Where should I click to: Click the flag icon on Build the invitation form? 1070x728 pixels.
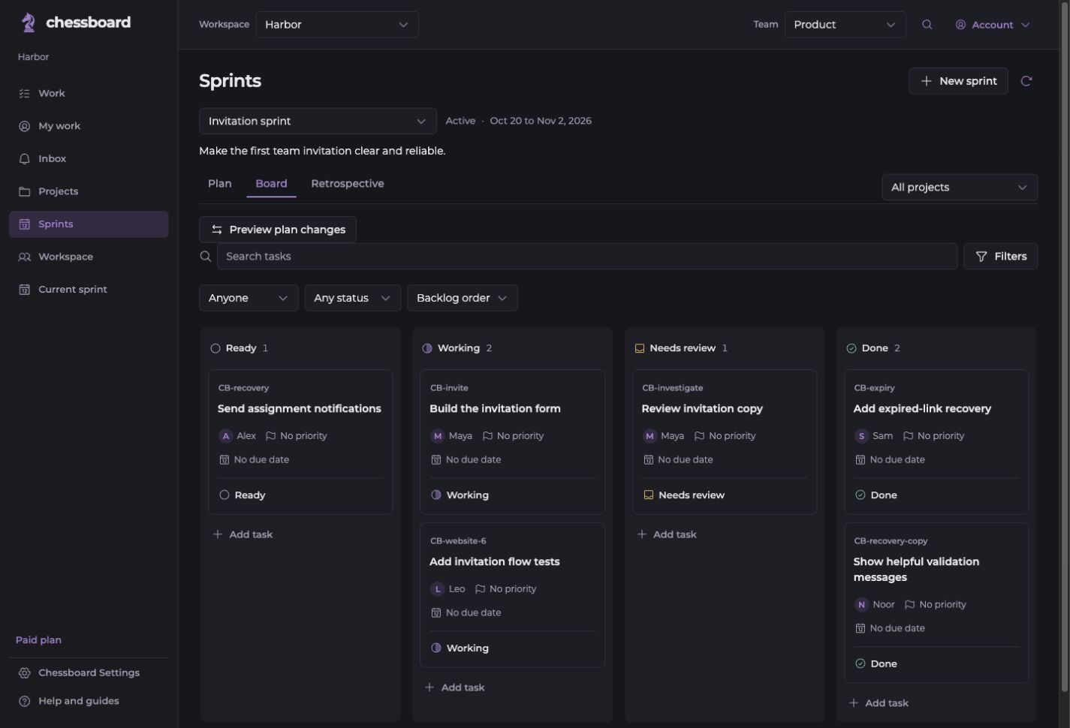pos(487,436)
